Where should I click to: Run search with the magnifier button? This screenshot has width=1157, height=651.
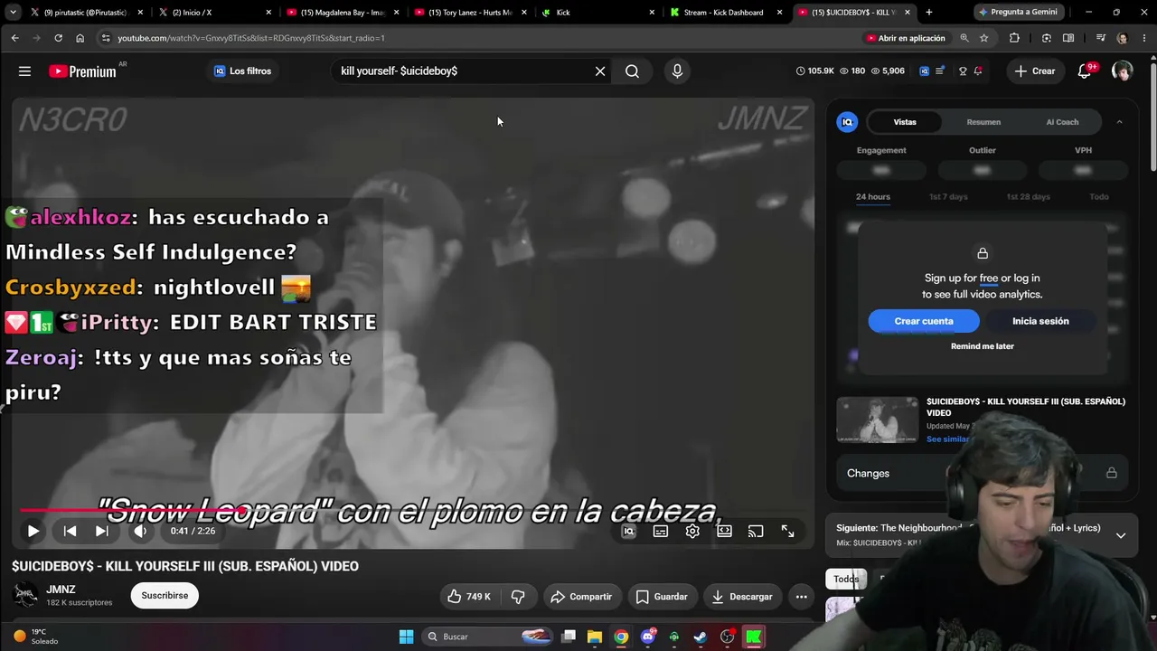tap(633, 71)
